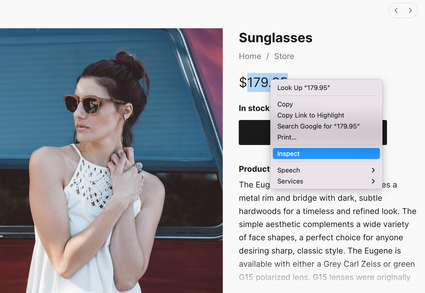Choose Look Up "179.95" menu entry

[303, 88]
